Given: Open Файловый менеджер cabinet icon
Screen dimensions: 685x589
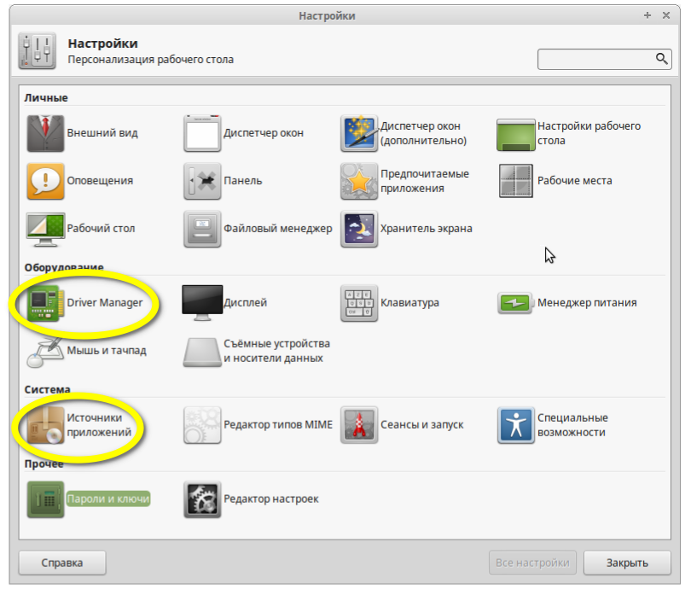Looking at the screenshot, I should coord(202,229).
